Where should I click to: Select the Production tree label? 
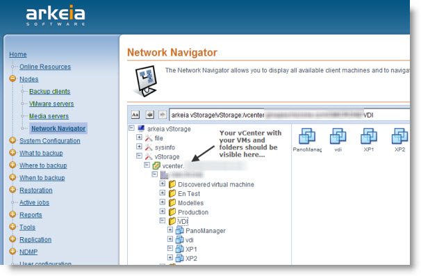[x=193, y=212]
